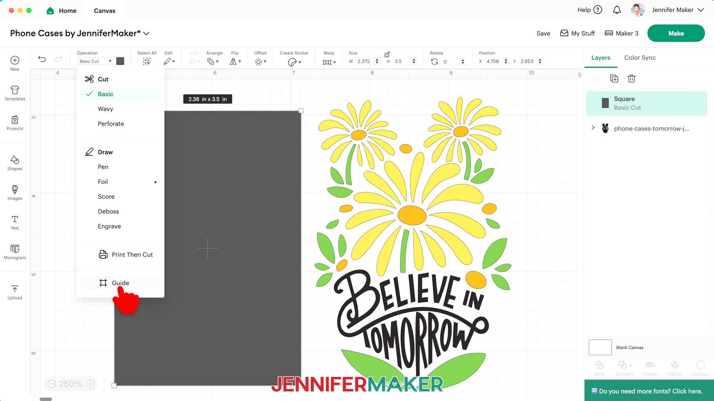
Task: Click the X position field
Action: (x=493, y=61)
